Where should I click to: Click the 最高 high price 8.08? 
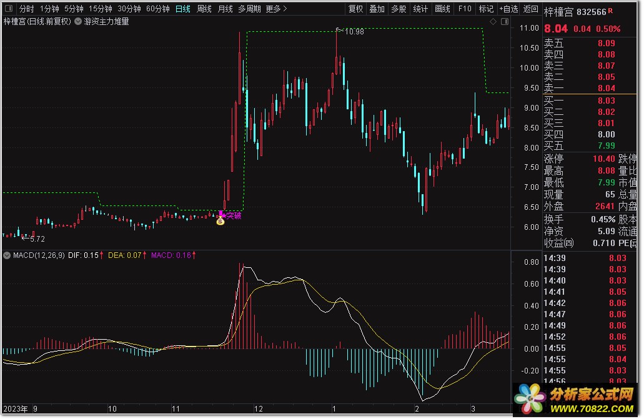coord(607,170)
